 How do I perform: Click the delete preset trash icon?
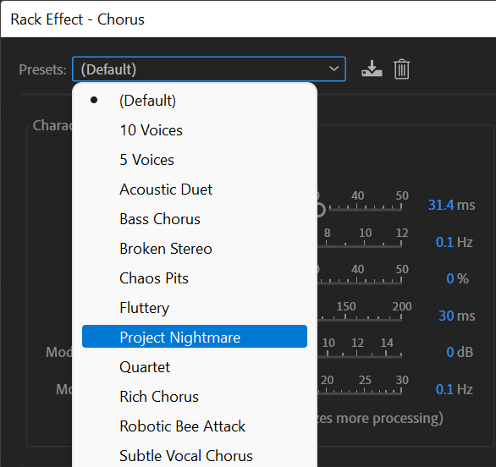(x=402, y=69)
